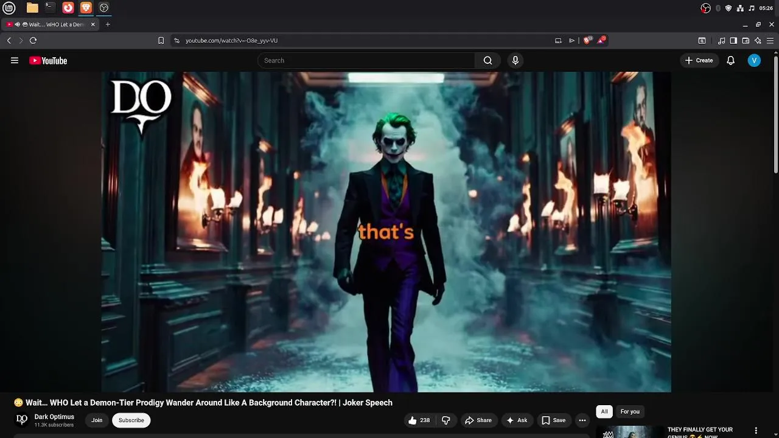The height and width of the screenshot is (438, 779).
Task: Open the shield security tray icon
Action: coord(728,8)
